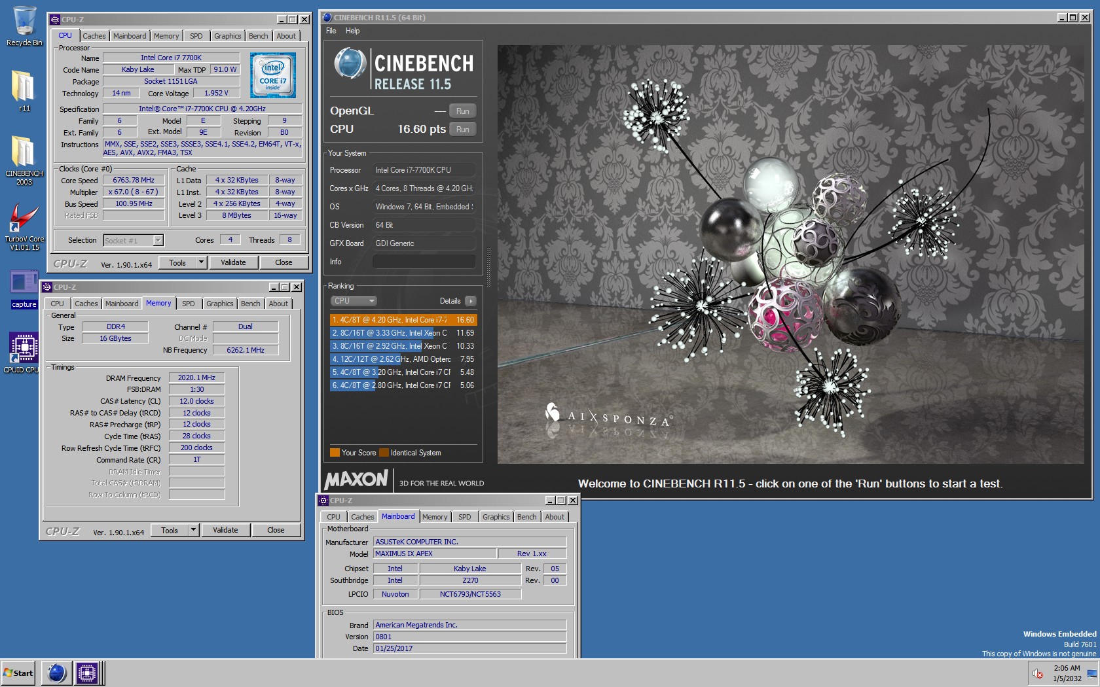Viewport: 1100px width, 687px height.
Task: Click the rendered Cinebench scene image
Action: click(x=790, y=254)
